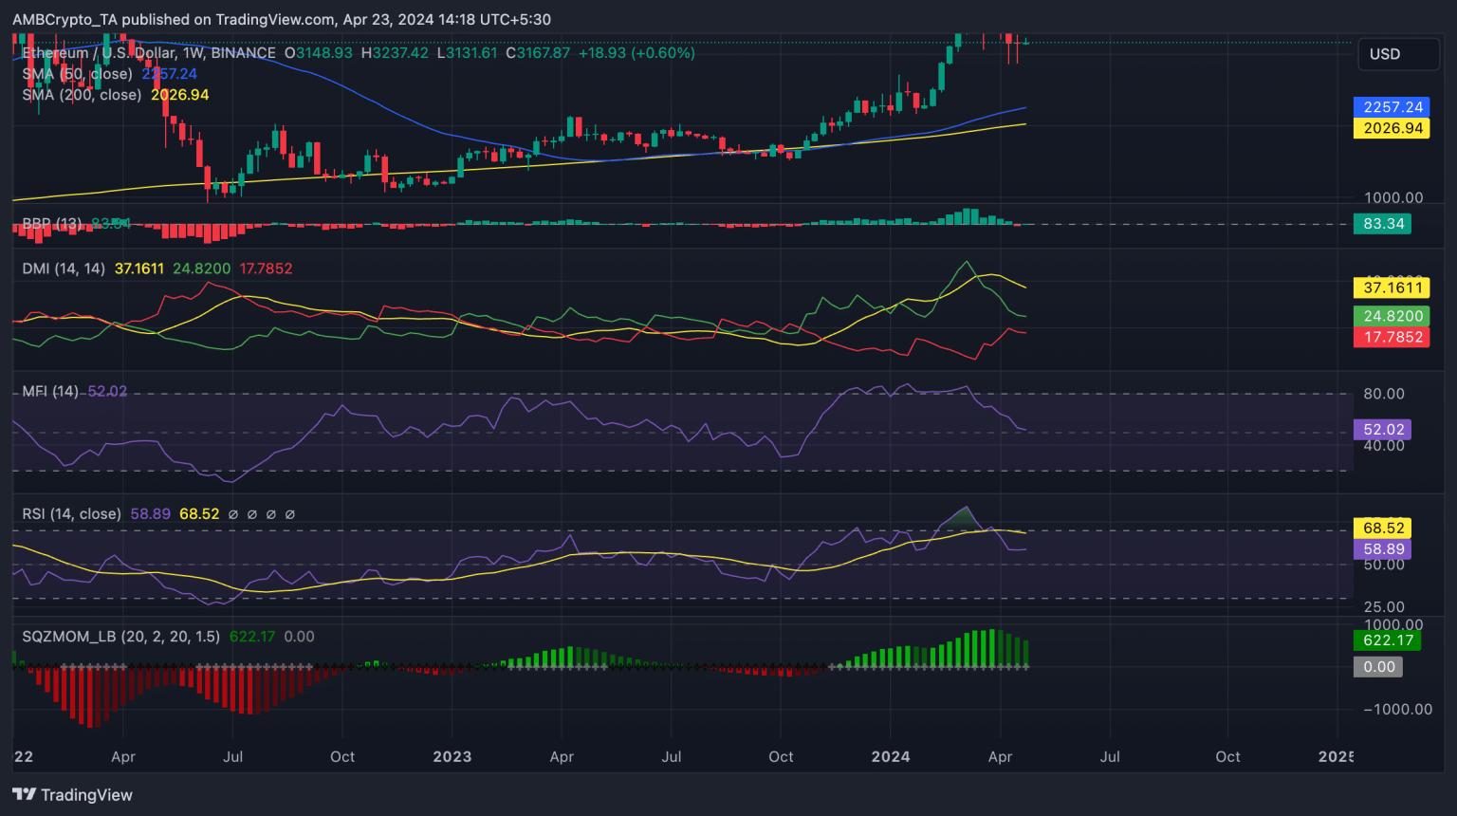The image size is (1457, 816).
Task: Click the AMBCrypto_TA published on TradingView.com header
Action: point(282,19)
